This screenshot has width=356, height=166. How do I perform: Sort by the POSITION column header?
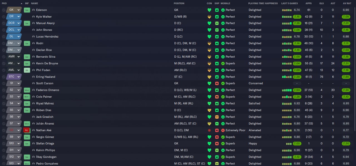pos(179,3)
